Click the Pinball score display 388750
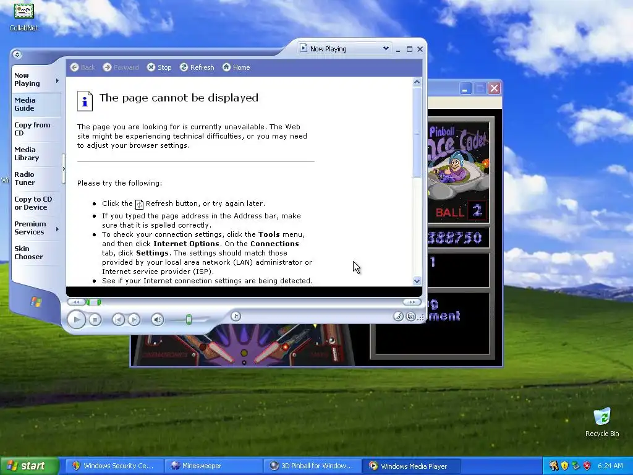The height and width of the screenshot is (475, 633). [x=455, y=238]
